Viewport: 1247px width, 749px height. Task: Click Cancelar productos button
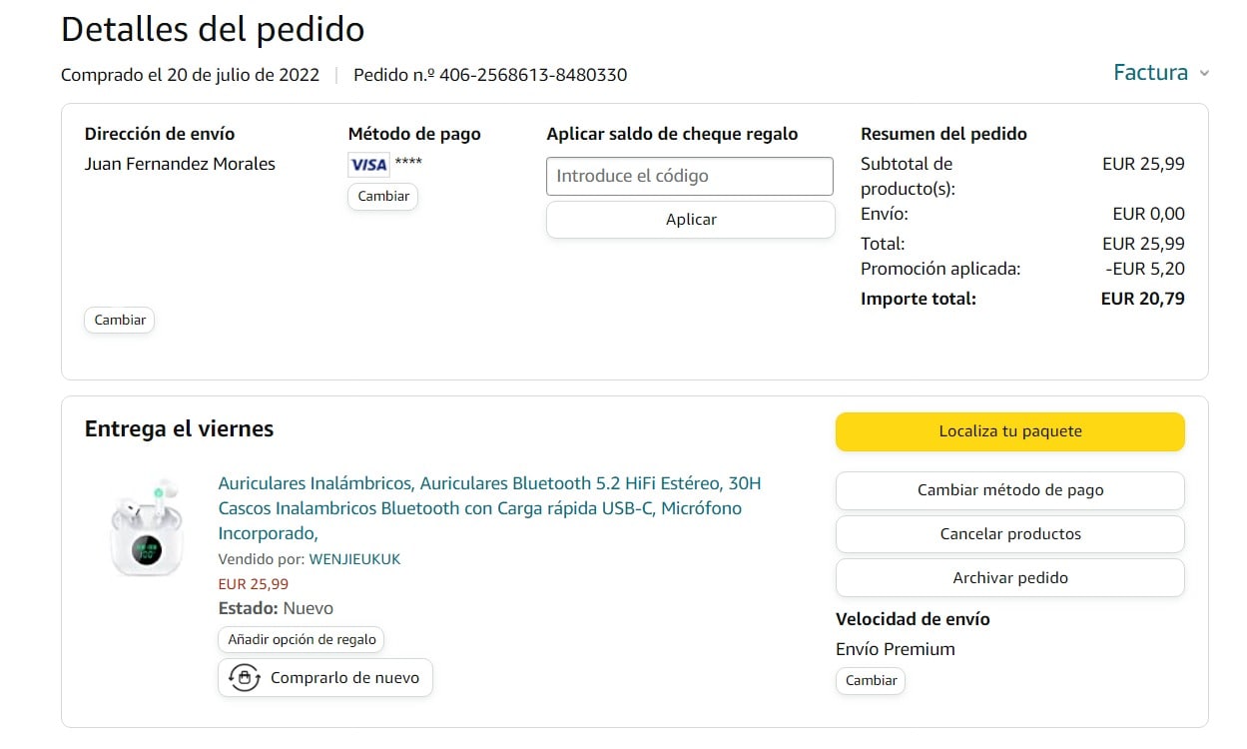point(1009,534)
